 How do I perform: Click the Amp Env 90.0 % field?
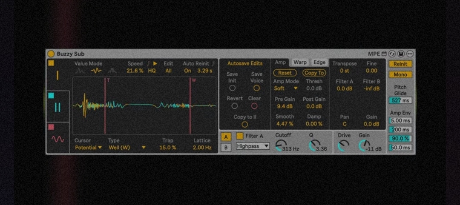(400, 139)
